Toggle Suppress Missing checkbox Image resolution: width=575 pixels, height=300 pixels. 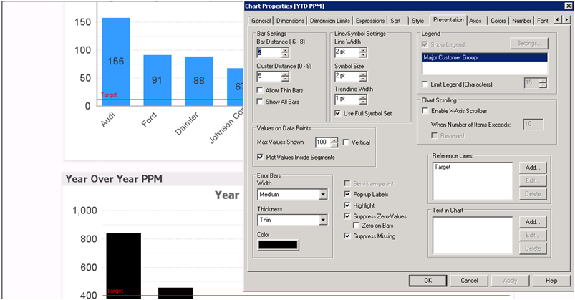(347, 236)
